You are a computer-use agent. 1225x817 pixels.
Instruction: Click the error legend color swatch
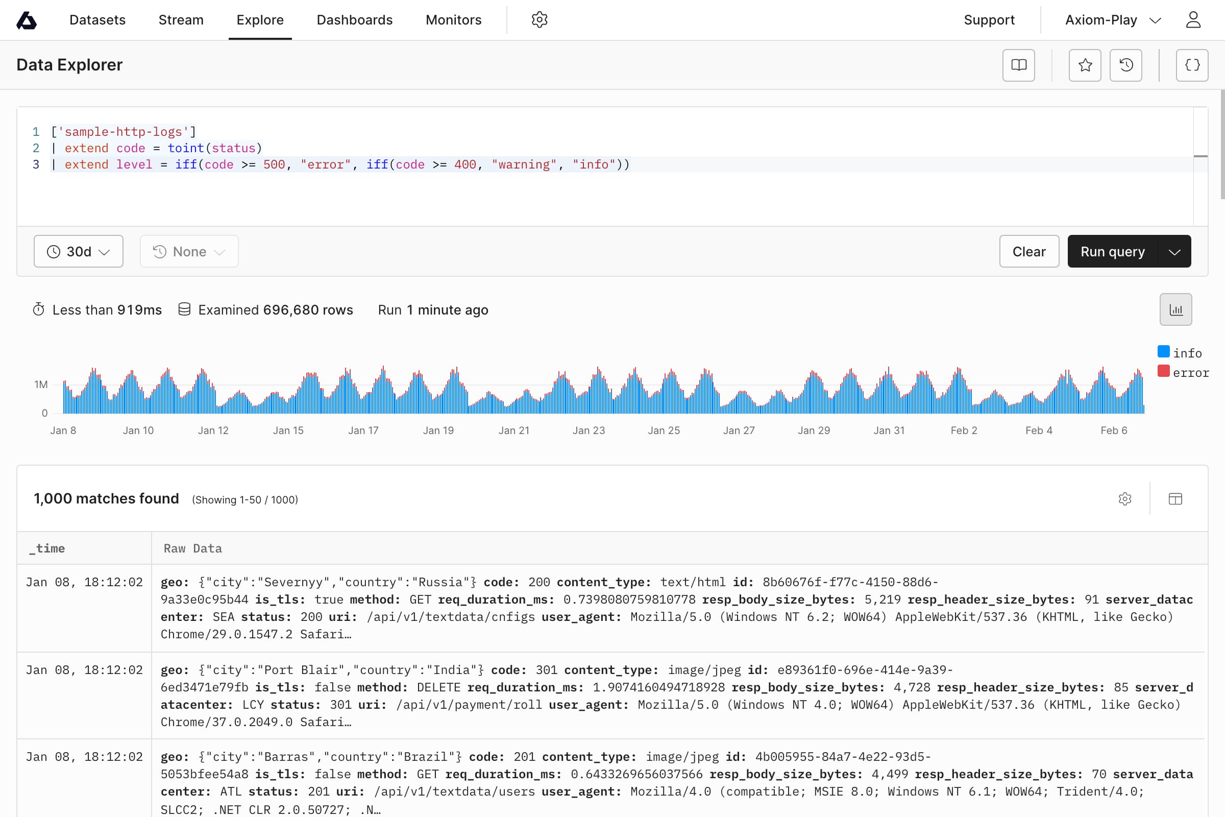click(x=1163, y=372)
